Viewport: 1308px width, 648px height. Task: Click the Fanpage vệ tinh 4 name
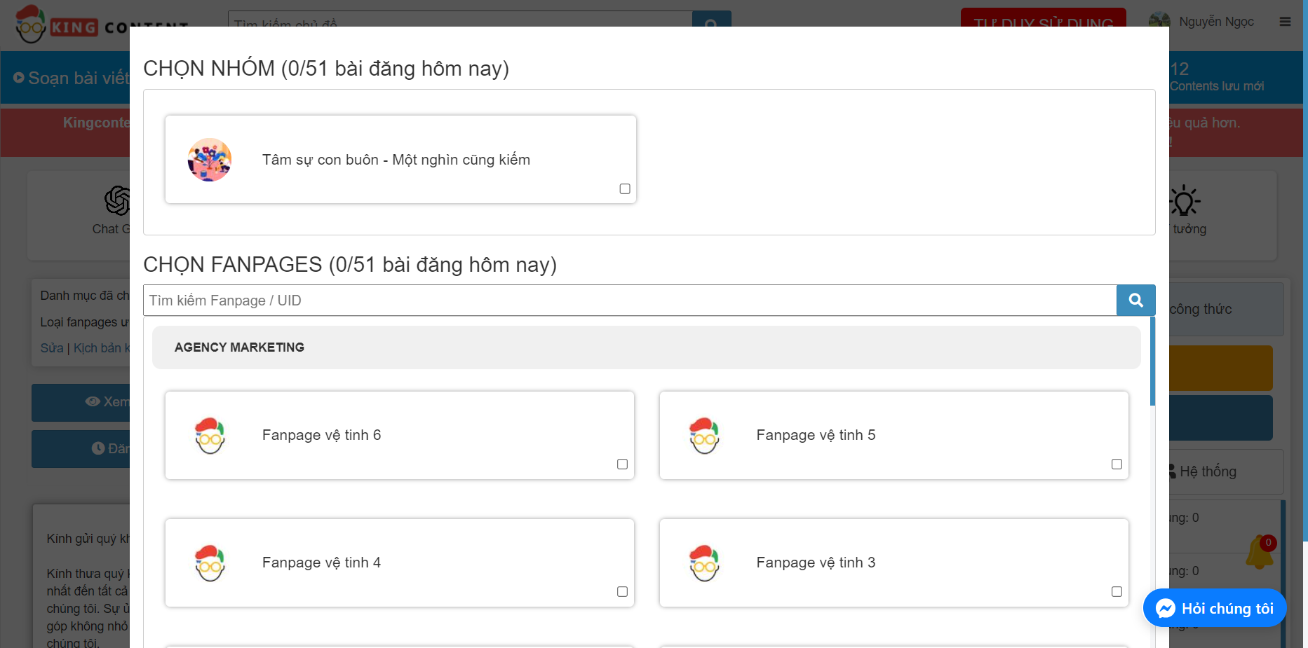click(x=321, y=563)
